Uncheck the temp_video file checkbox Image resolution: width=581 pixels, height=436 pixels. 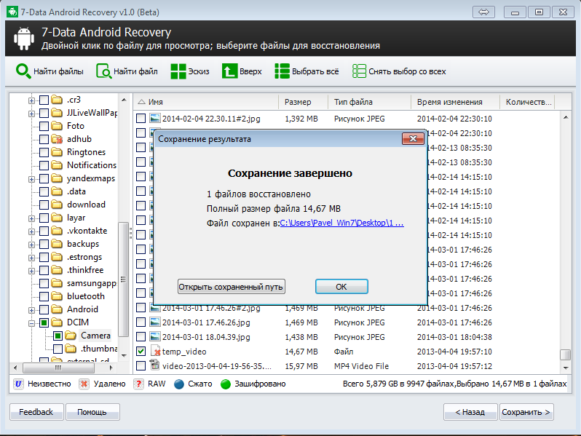141,351
